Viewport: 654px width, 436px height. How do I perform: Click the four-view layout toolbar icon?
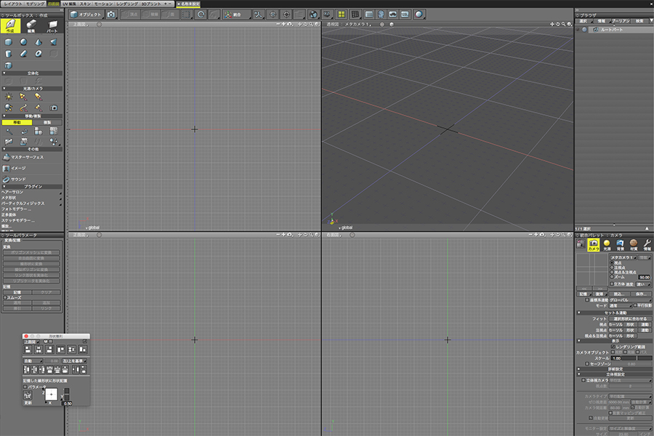[x=340, y=14]
